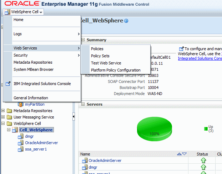
Task: Expand the Metadata Repositories tree folder
Action: [3, 111]
